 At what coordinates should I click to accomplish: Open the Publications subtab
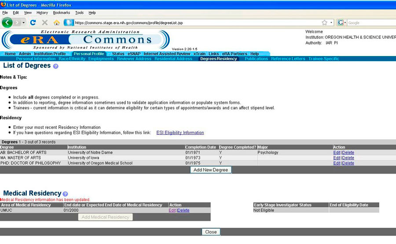(256, 59)
